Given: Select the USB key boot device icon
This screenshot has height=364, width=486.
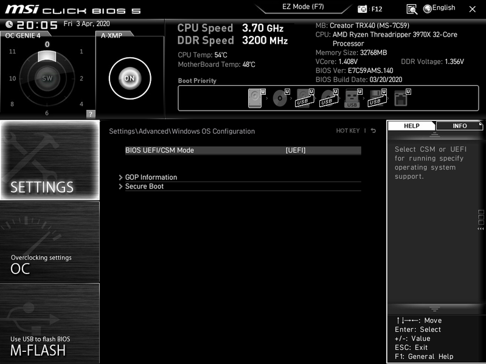Looking at the screenshot, I should (x=353, y=98).
